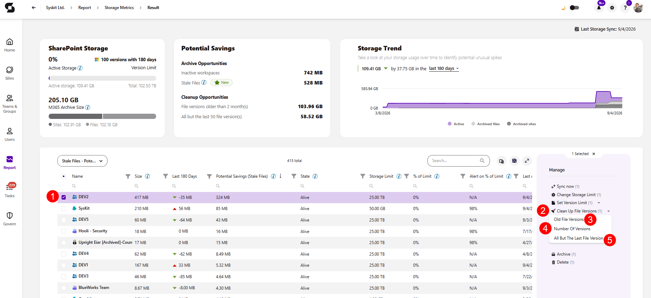The width and height of the screenshot is (651, 298).
Task: Click the save view icon
Action: [514, 161]
